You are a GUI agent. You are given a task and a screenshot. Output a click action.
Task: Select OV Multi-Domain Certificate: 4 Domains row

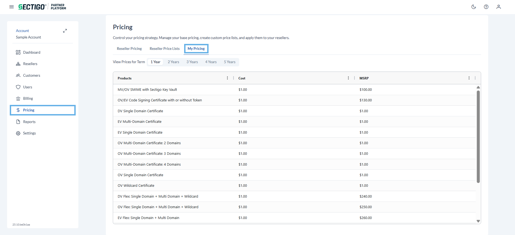295,165
